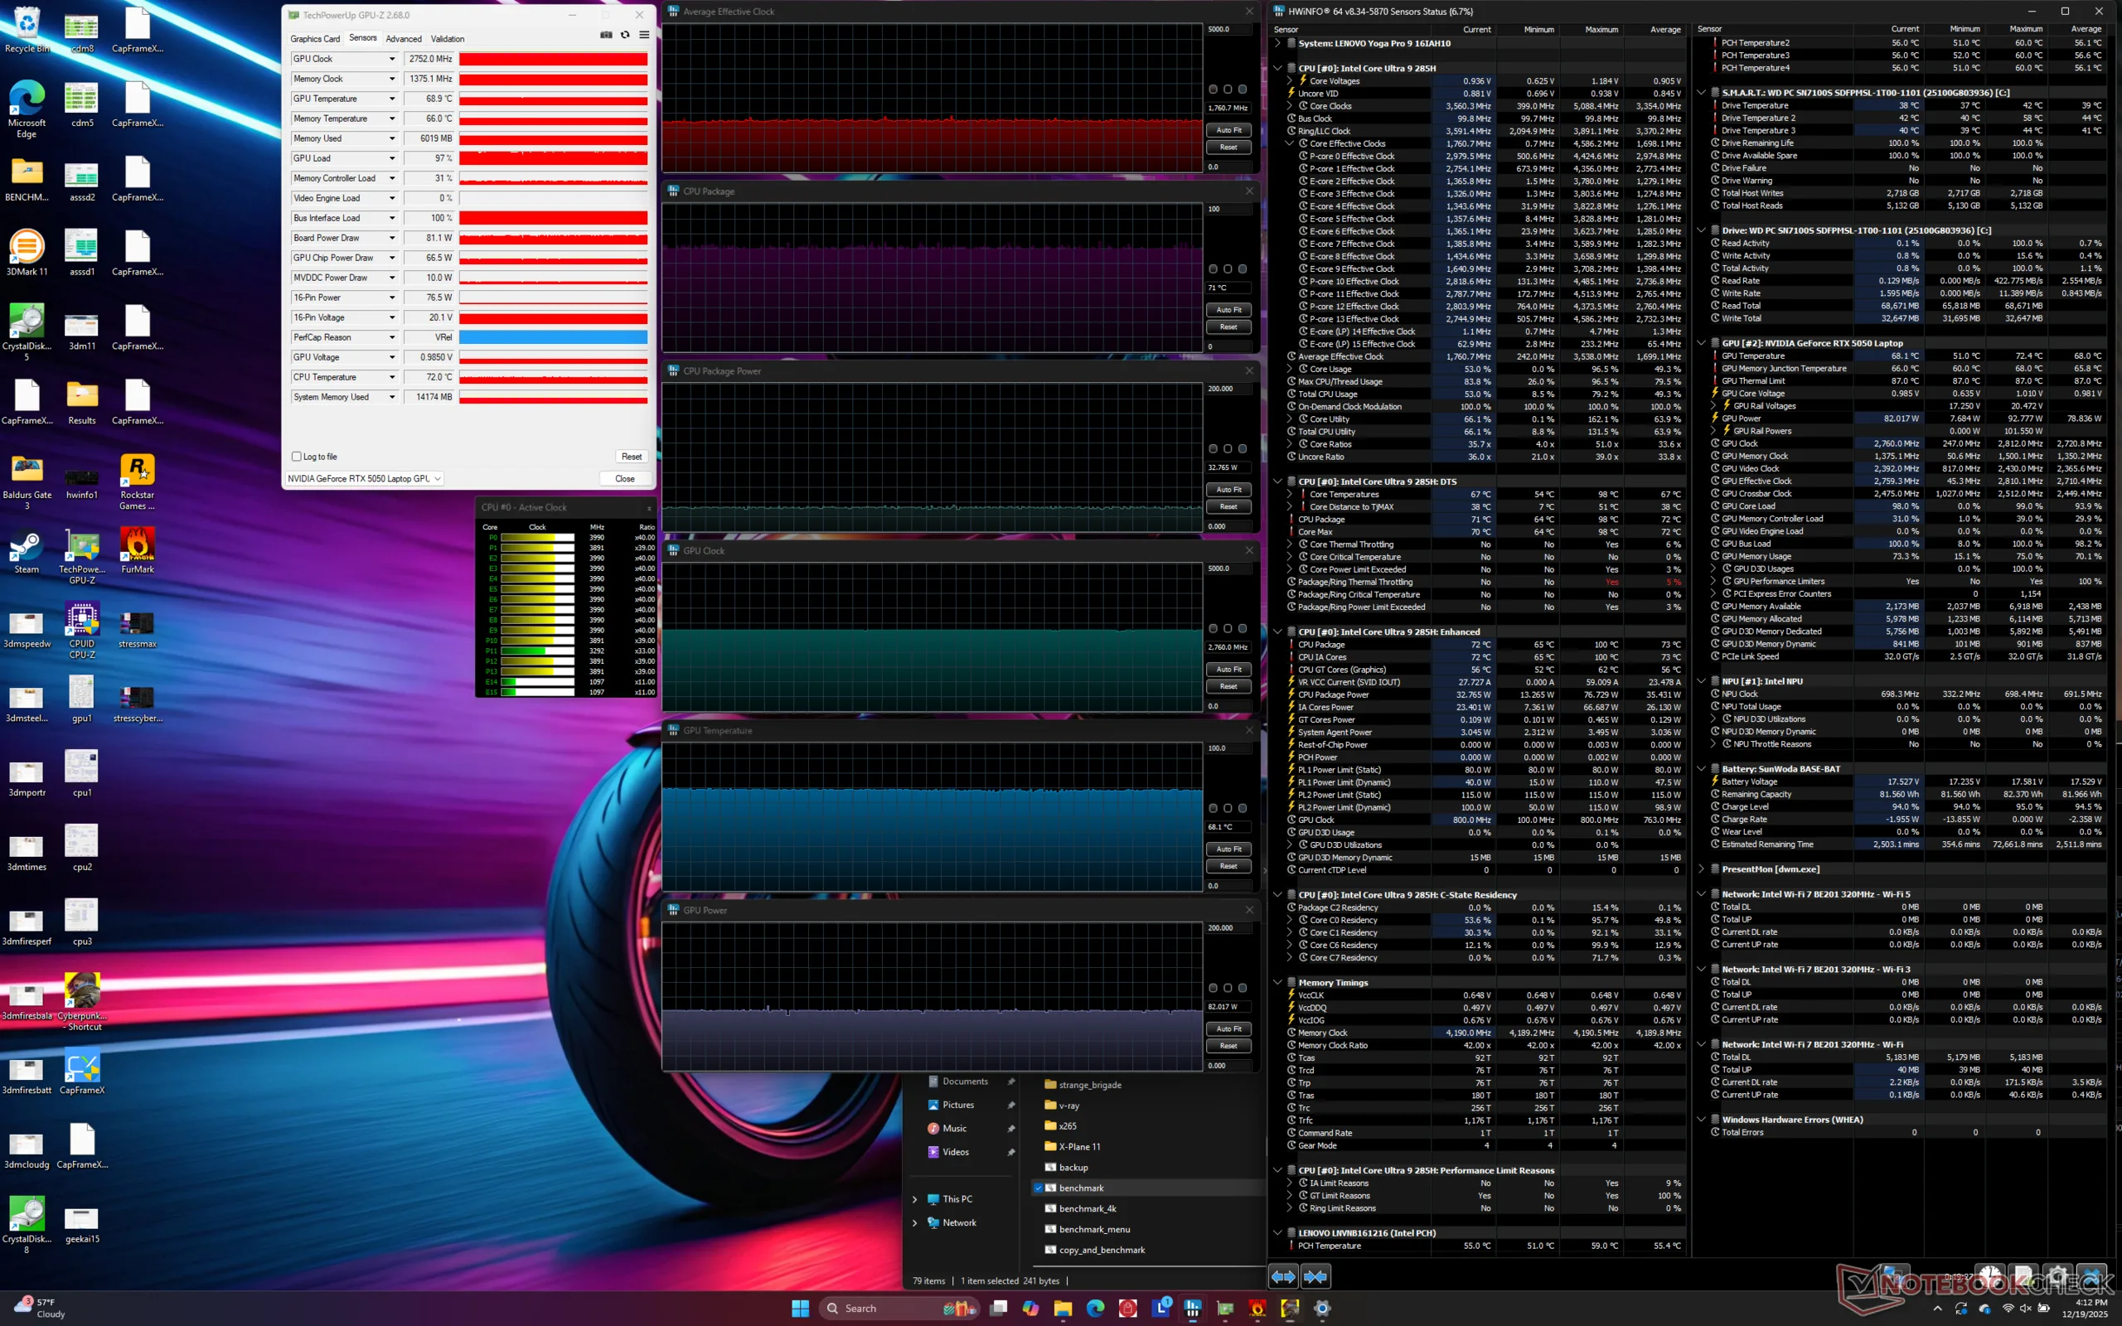The width and height of the screenshot is (2122, 1326).
Task: Collapse the Memory Timings section in HWiNFO
Action: pyautogui.click(x=1277, y=982)
